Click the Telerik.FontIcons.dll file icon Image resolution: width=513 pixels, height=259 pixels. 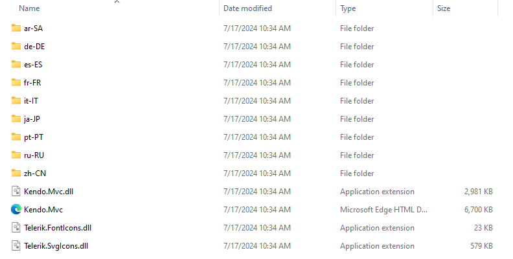pyautogui.click(x=16, y=228)
